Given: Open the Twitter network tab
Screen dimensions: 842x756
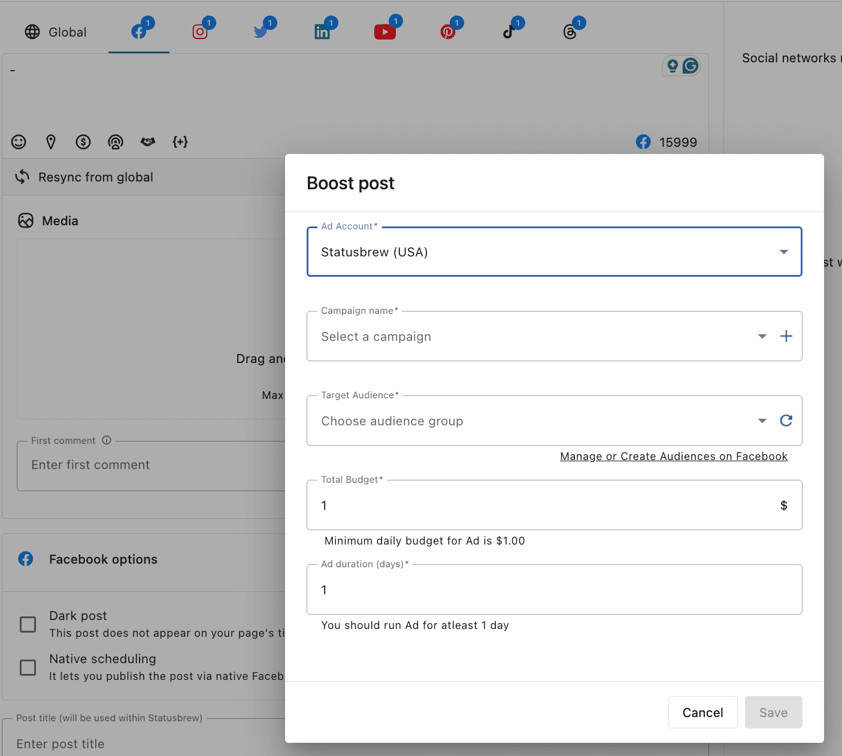Looking at the screenshot, I should [261, 31].
